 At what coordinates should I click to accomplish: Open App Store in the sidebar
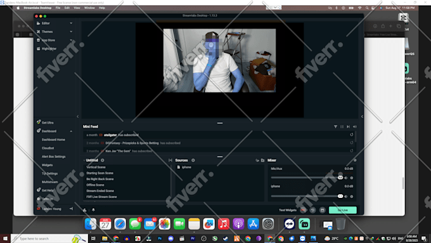[48, 40]
